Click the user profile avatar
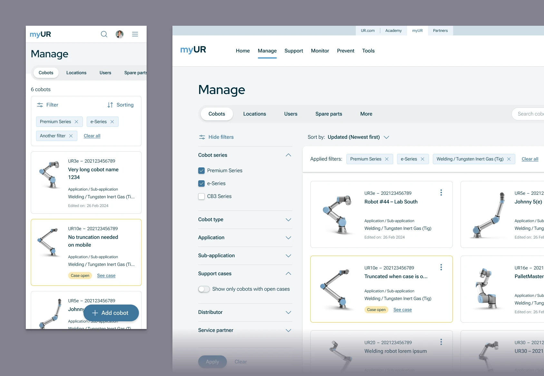The width and height of the screenshot is (544, 376). pyautogui.click(x=120, y=34)
